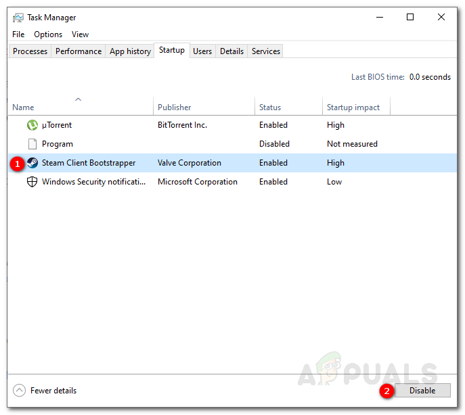Switch to the Processes tab
Image resolution: width=465 pixels, height=415 pixels.
pyautogui.click(x=30, y=51)
